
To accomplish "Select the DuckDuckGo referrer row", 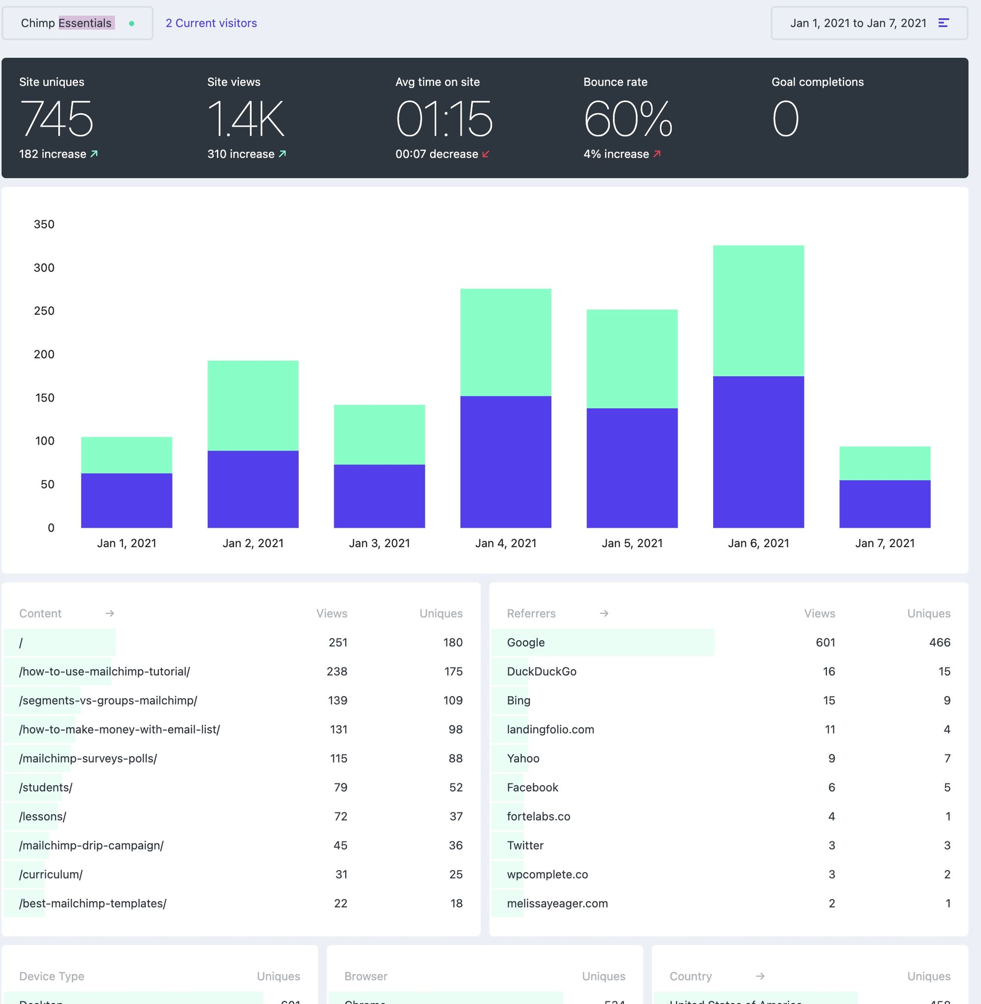I will [x=542, y=672].
